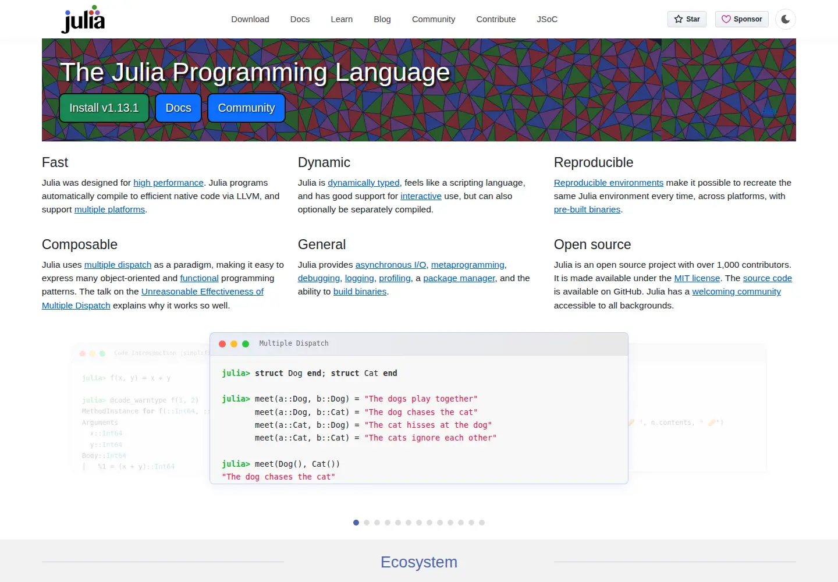Click the Multiple Dispatch code window title
Viewport: 838px width, 582px height.
294,343
